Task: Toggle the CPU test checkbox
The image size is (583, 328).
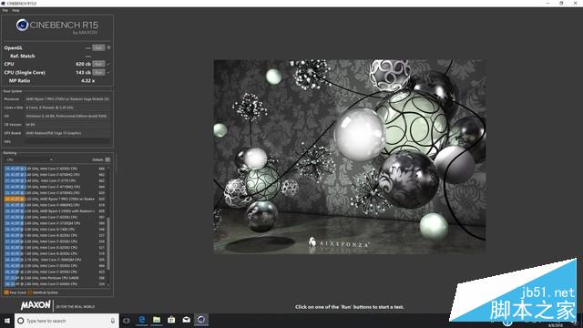Action: tap(108, 64)
